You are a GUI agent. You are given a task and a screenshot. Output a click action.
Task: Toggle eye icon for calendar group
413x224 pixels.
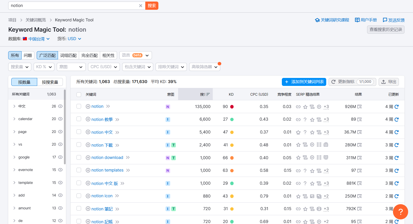[x=60, y=119]
